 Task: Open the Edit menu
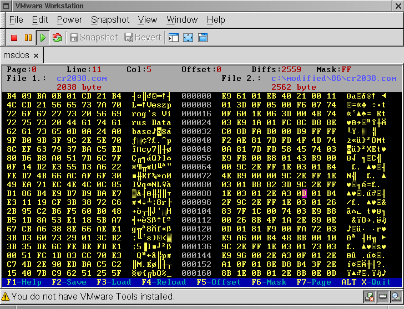[40, 20]
